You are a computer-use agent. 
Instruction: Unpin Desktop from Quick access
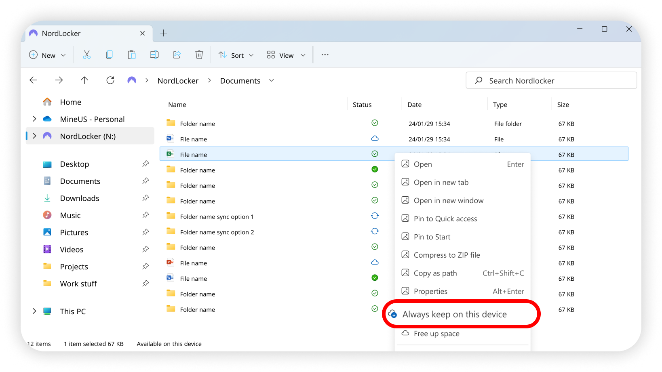[x=145, y=164]
